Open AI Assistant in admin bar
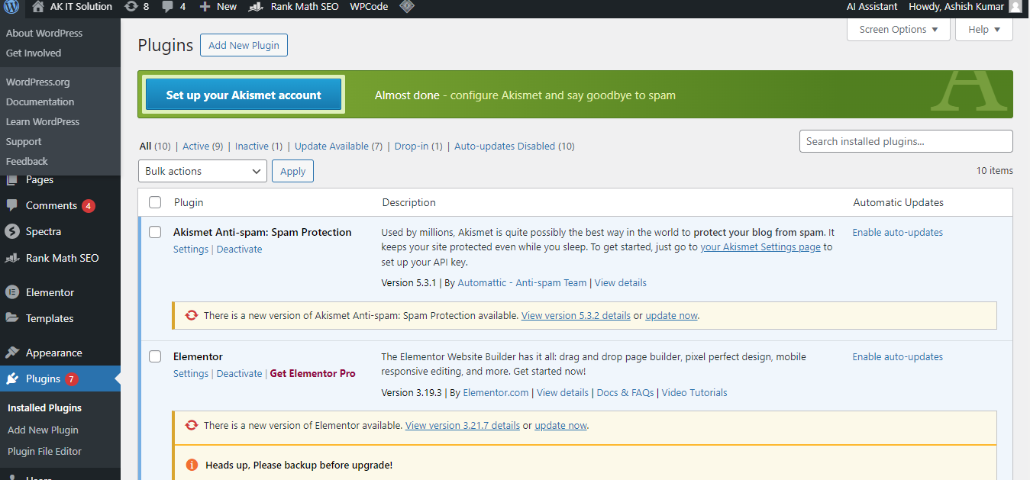Viewport: 1030px width, 480px height. pos(872,7)
